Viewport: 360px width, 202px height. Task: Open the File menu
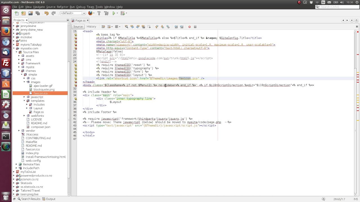(15, 7)
